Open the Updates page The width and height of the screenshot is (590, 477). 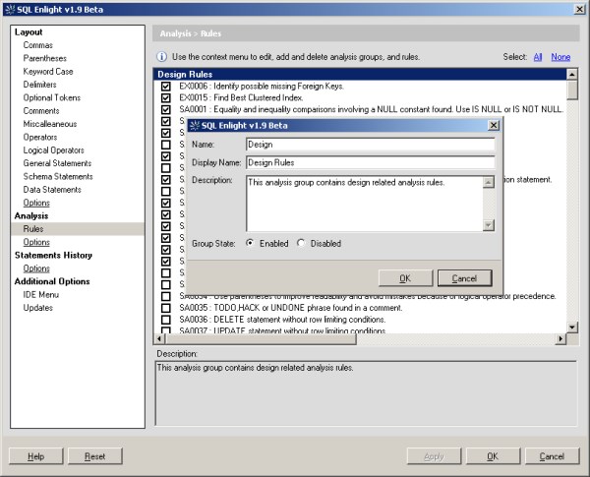[x=38, y=308]
